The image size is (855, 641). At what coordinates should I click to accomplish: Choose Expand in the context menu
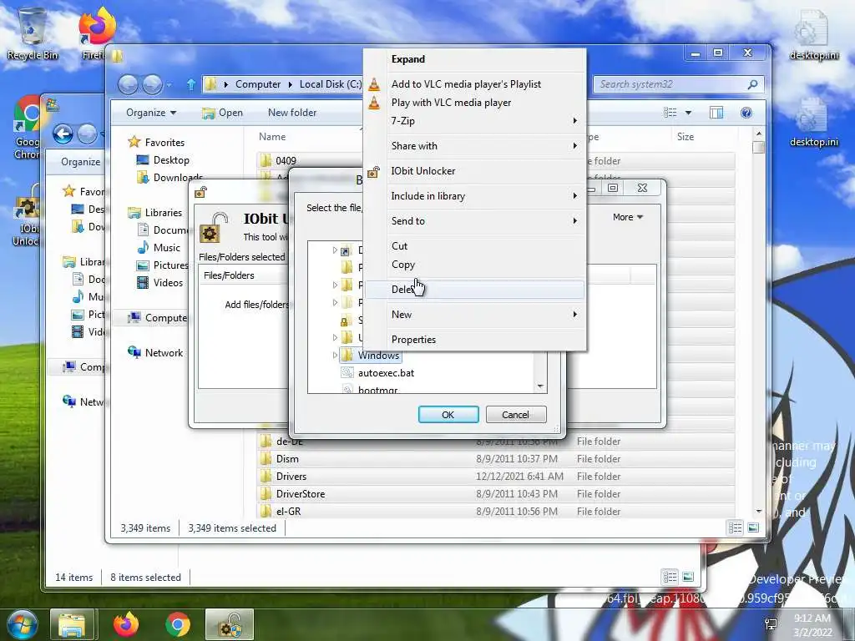click(x=407, y=59)
